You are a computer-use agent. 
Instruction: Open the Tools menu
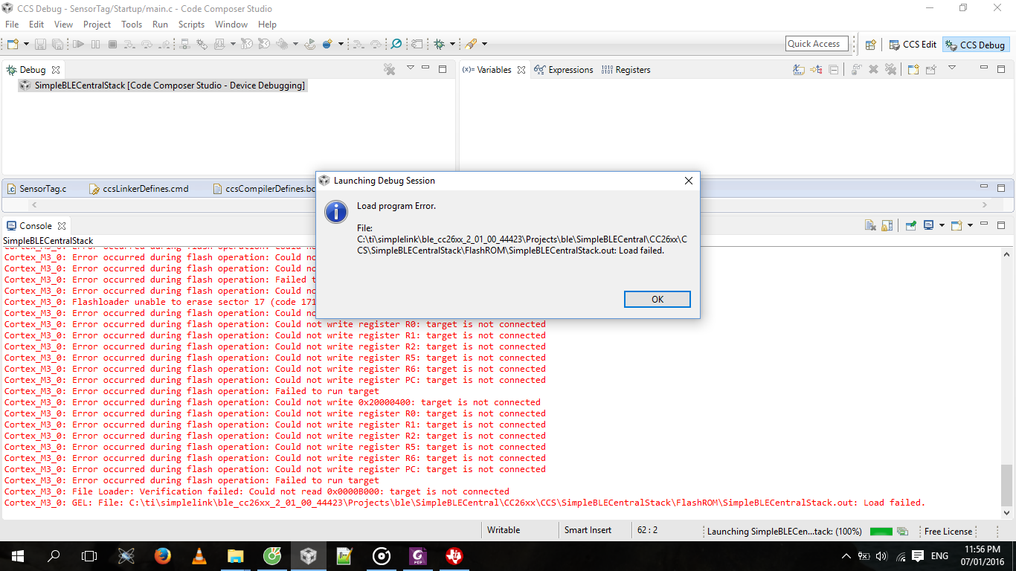[132, 25]
